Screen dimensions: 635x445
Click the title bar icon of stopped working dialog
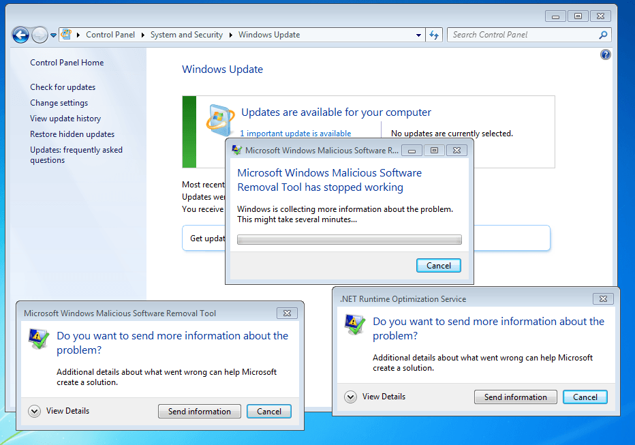236,150
